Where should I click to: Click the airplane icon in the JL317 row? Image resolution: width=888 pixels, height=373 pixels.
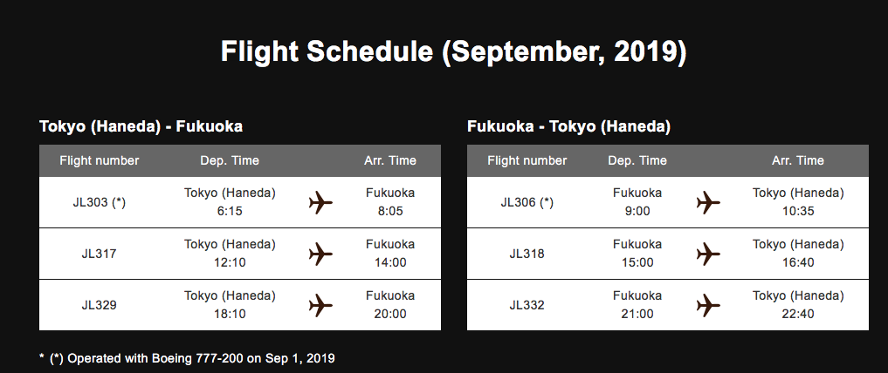(x=321, y=254)
